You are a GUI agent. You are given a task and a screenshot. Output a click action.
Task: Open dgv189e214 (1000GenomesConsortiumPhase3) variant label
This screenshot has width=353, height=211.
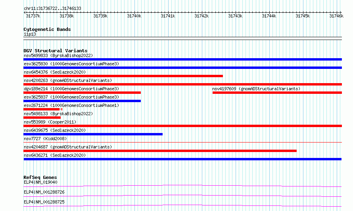[71, 89]
